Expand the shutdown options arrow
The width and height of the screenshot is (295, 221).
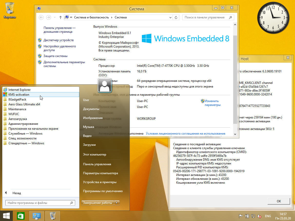click(117, 203)
